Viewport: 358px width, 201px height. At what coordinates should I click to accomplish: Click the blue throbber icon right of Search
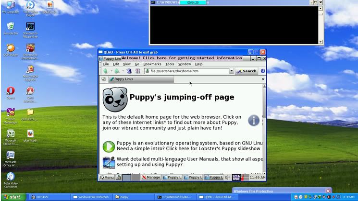pos(262,71)
